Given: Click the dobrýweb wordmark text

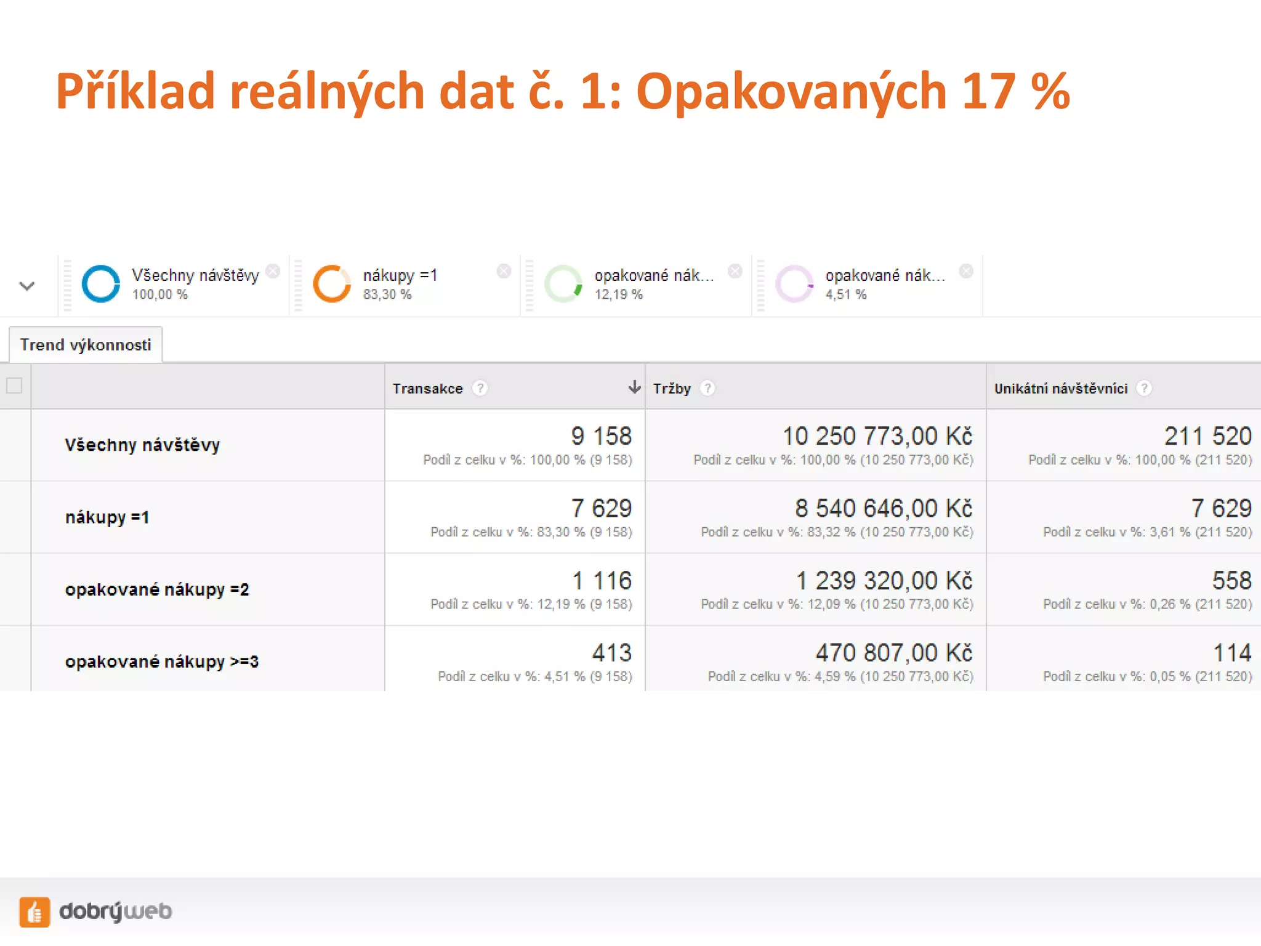Looking at the screenshot, I should [116, 912].
